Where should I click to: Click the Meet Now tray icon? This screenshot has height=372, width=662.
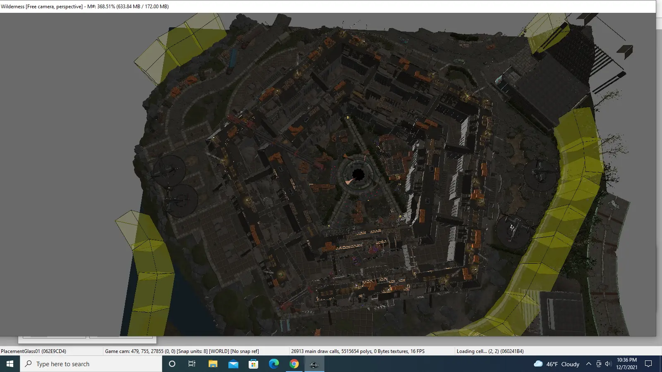(598, 364)
